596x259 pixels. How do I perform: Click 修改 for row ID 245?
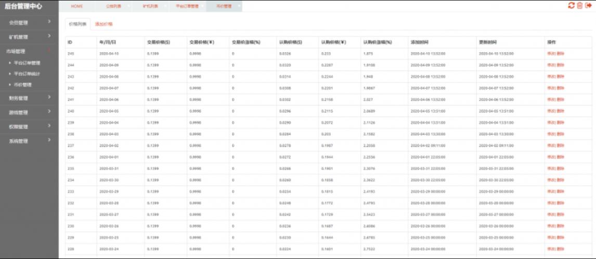coord(551,53)
